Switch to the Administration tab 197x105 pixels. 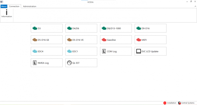(30, 6)
